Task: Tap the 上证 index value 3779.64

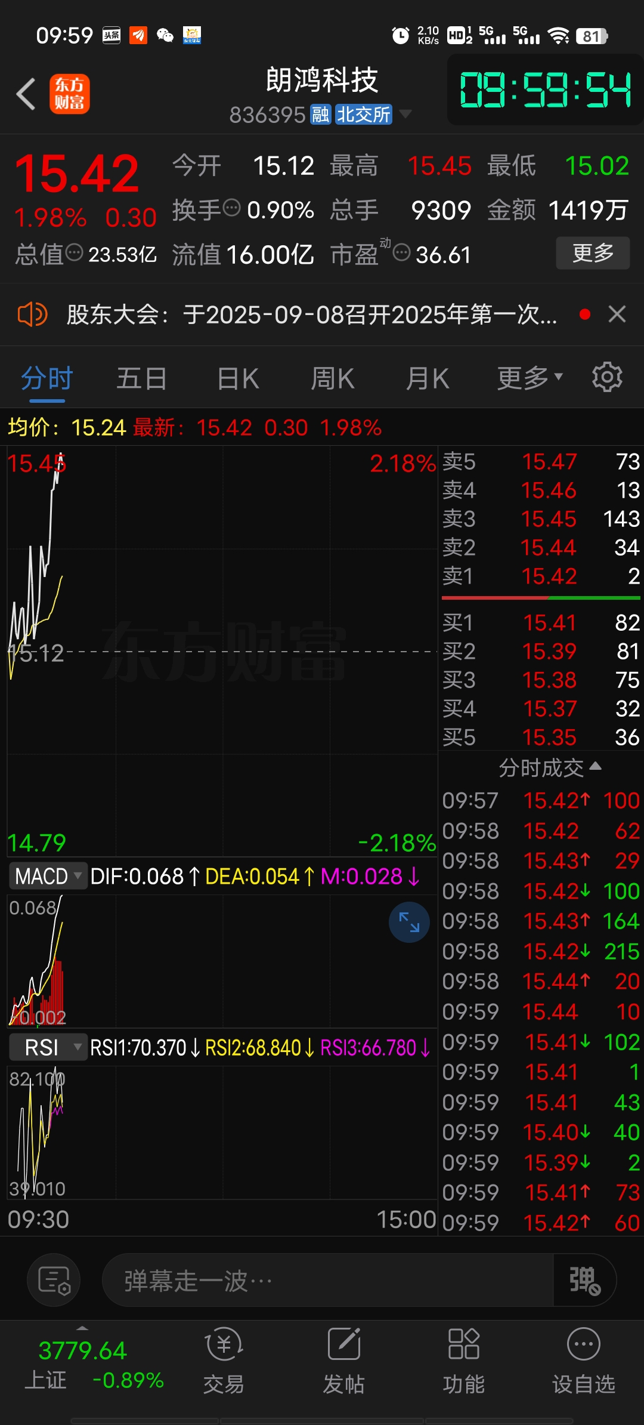Action: click(x=83, y=1351)
